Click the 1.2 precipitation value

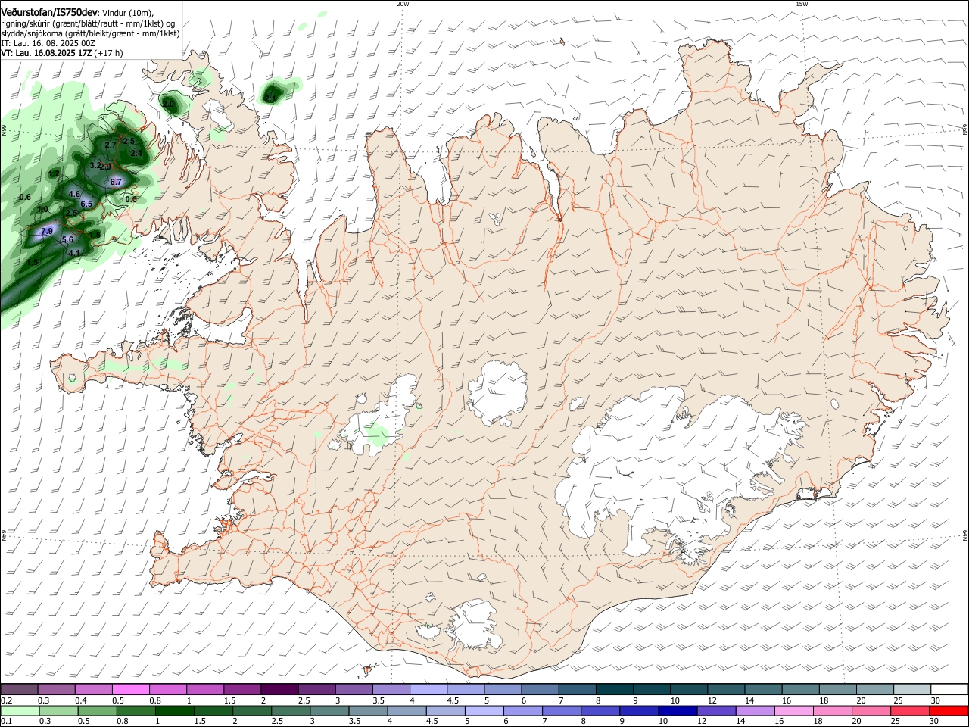[55, 174]
